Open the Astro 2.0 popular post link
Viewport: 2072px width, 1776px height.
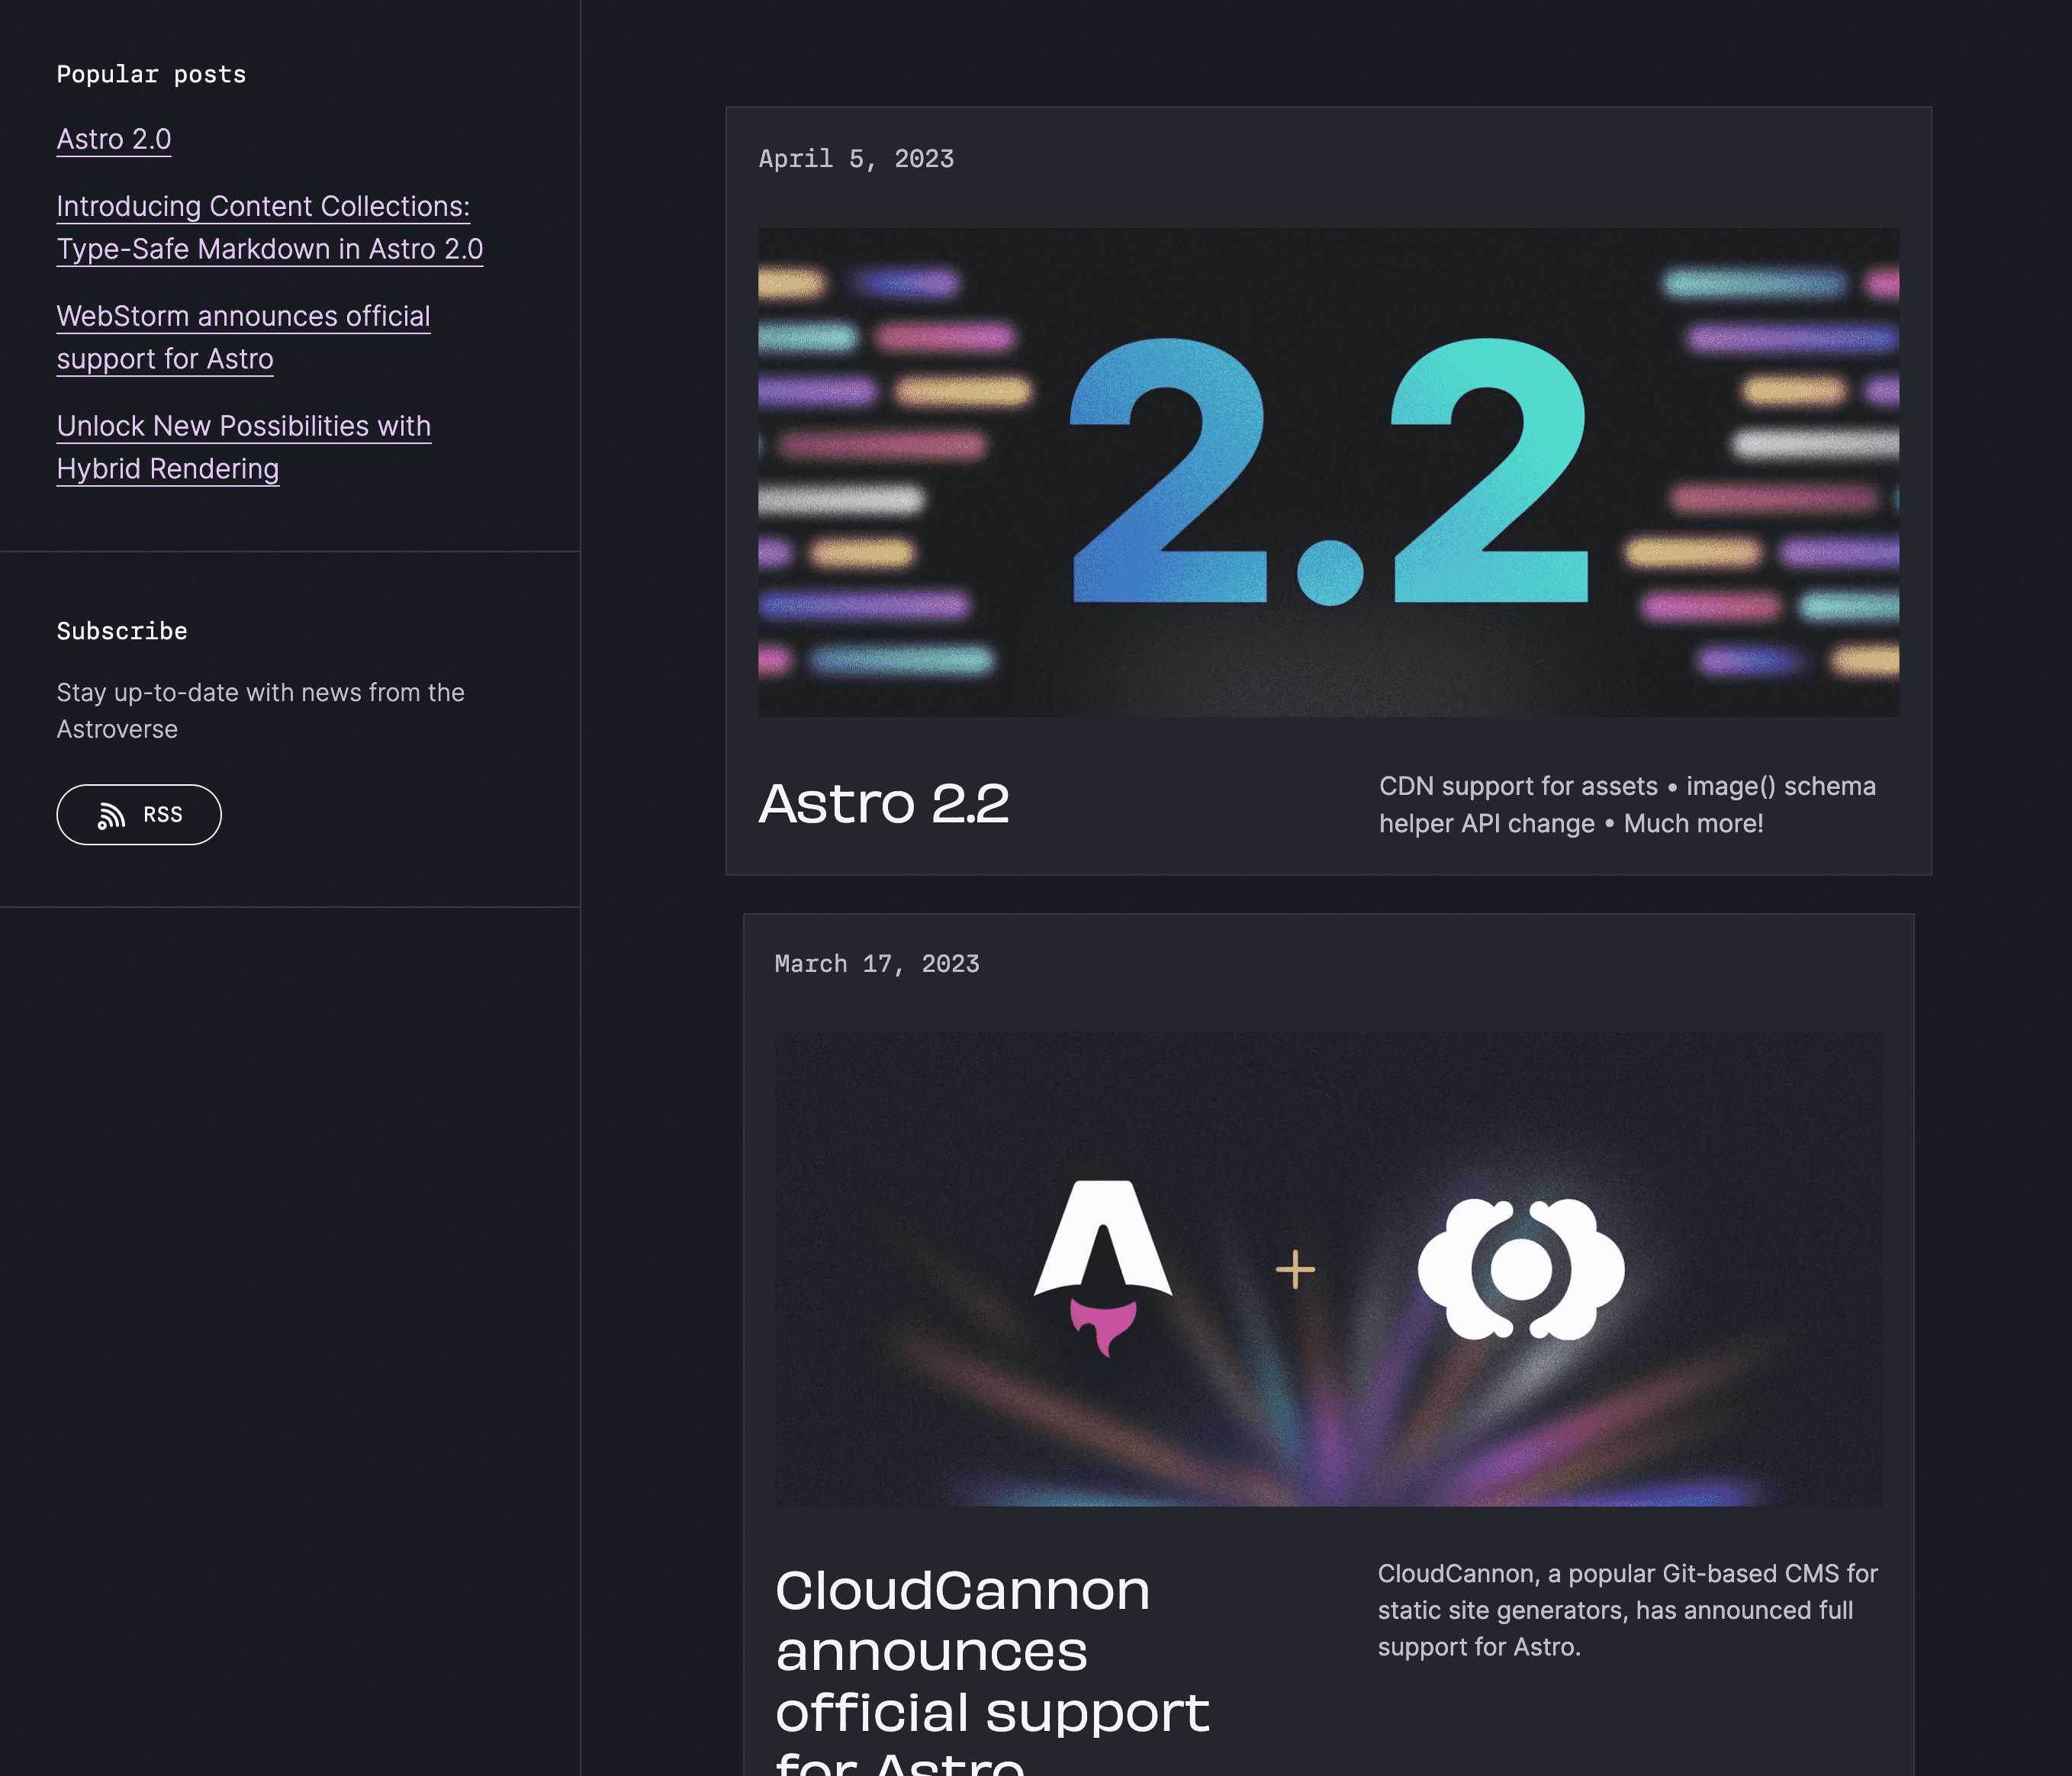pos(114,139)
